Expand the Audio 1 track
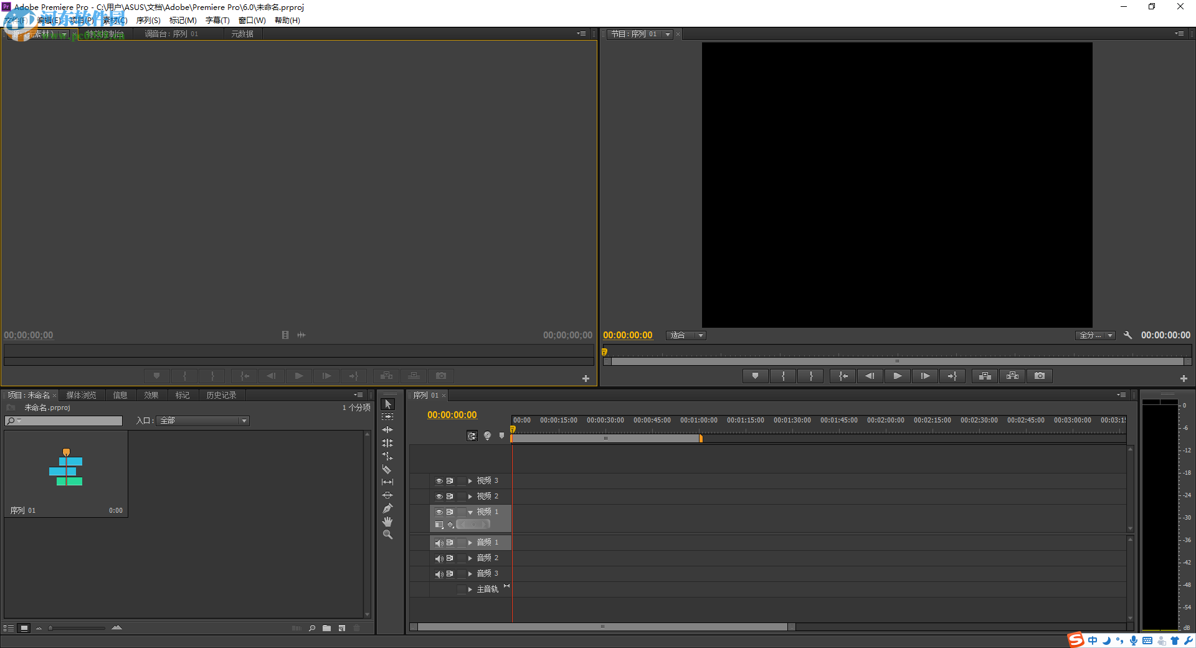This screenshot has width=1196, height=648. (x=470, y=543)
